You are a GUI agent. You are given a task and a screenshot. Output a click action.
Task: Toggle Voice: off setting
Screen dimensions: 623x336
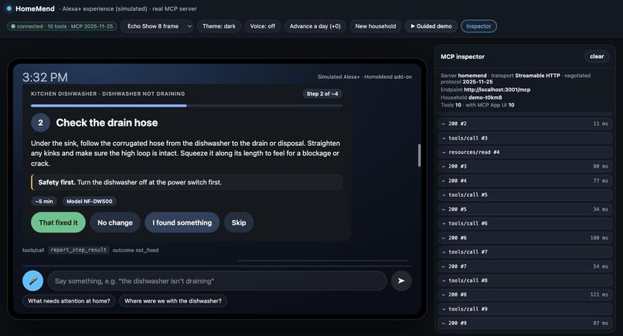[262, 26]
